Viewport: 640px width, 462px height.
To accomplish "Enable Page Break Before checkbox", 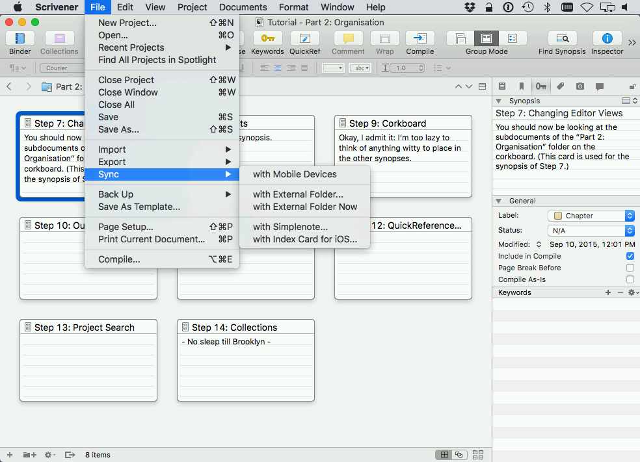I will click(x=630, y=268).
